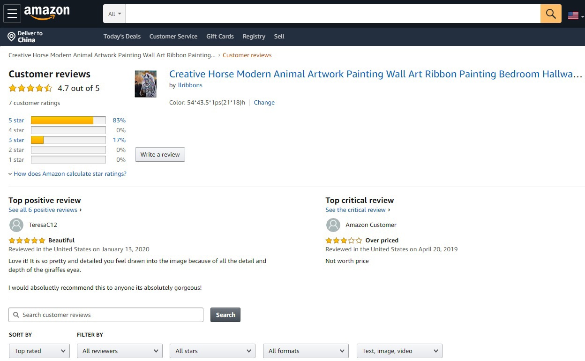Click the Write a review button
Screen dimensions: 585x361
(x=160, y=155)
